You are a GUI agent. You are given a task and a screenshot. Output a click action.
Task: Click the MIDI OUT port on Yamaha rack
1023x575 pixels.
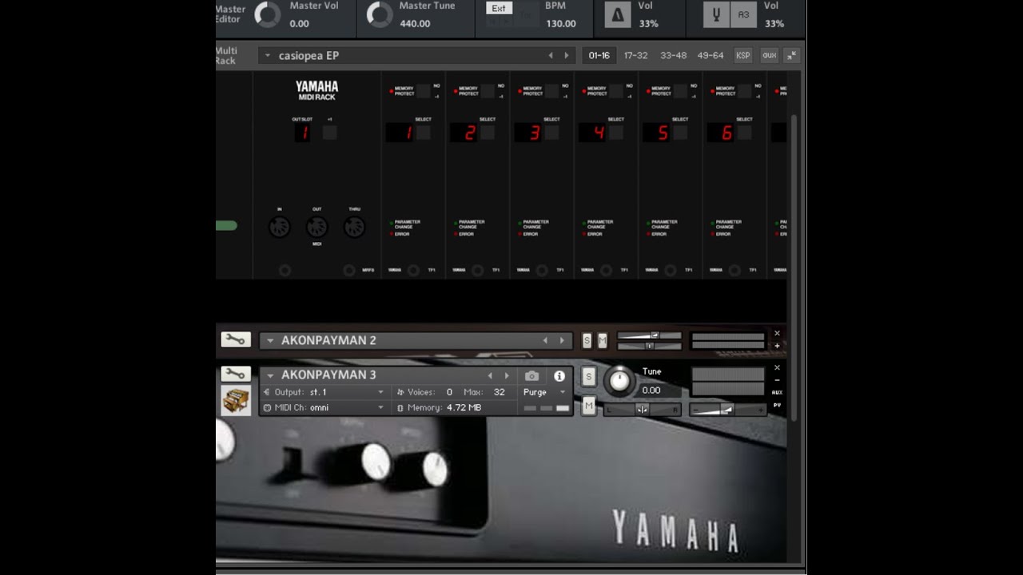click(x=317, y=228)
